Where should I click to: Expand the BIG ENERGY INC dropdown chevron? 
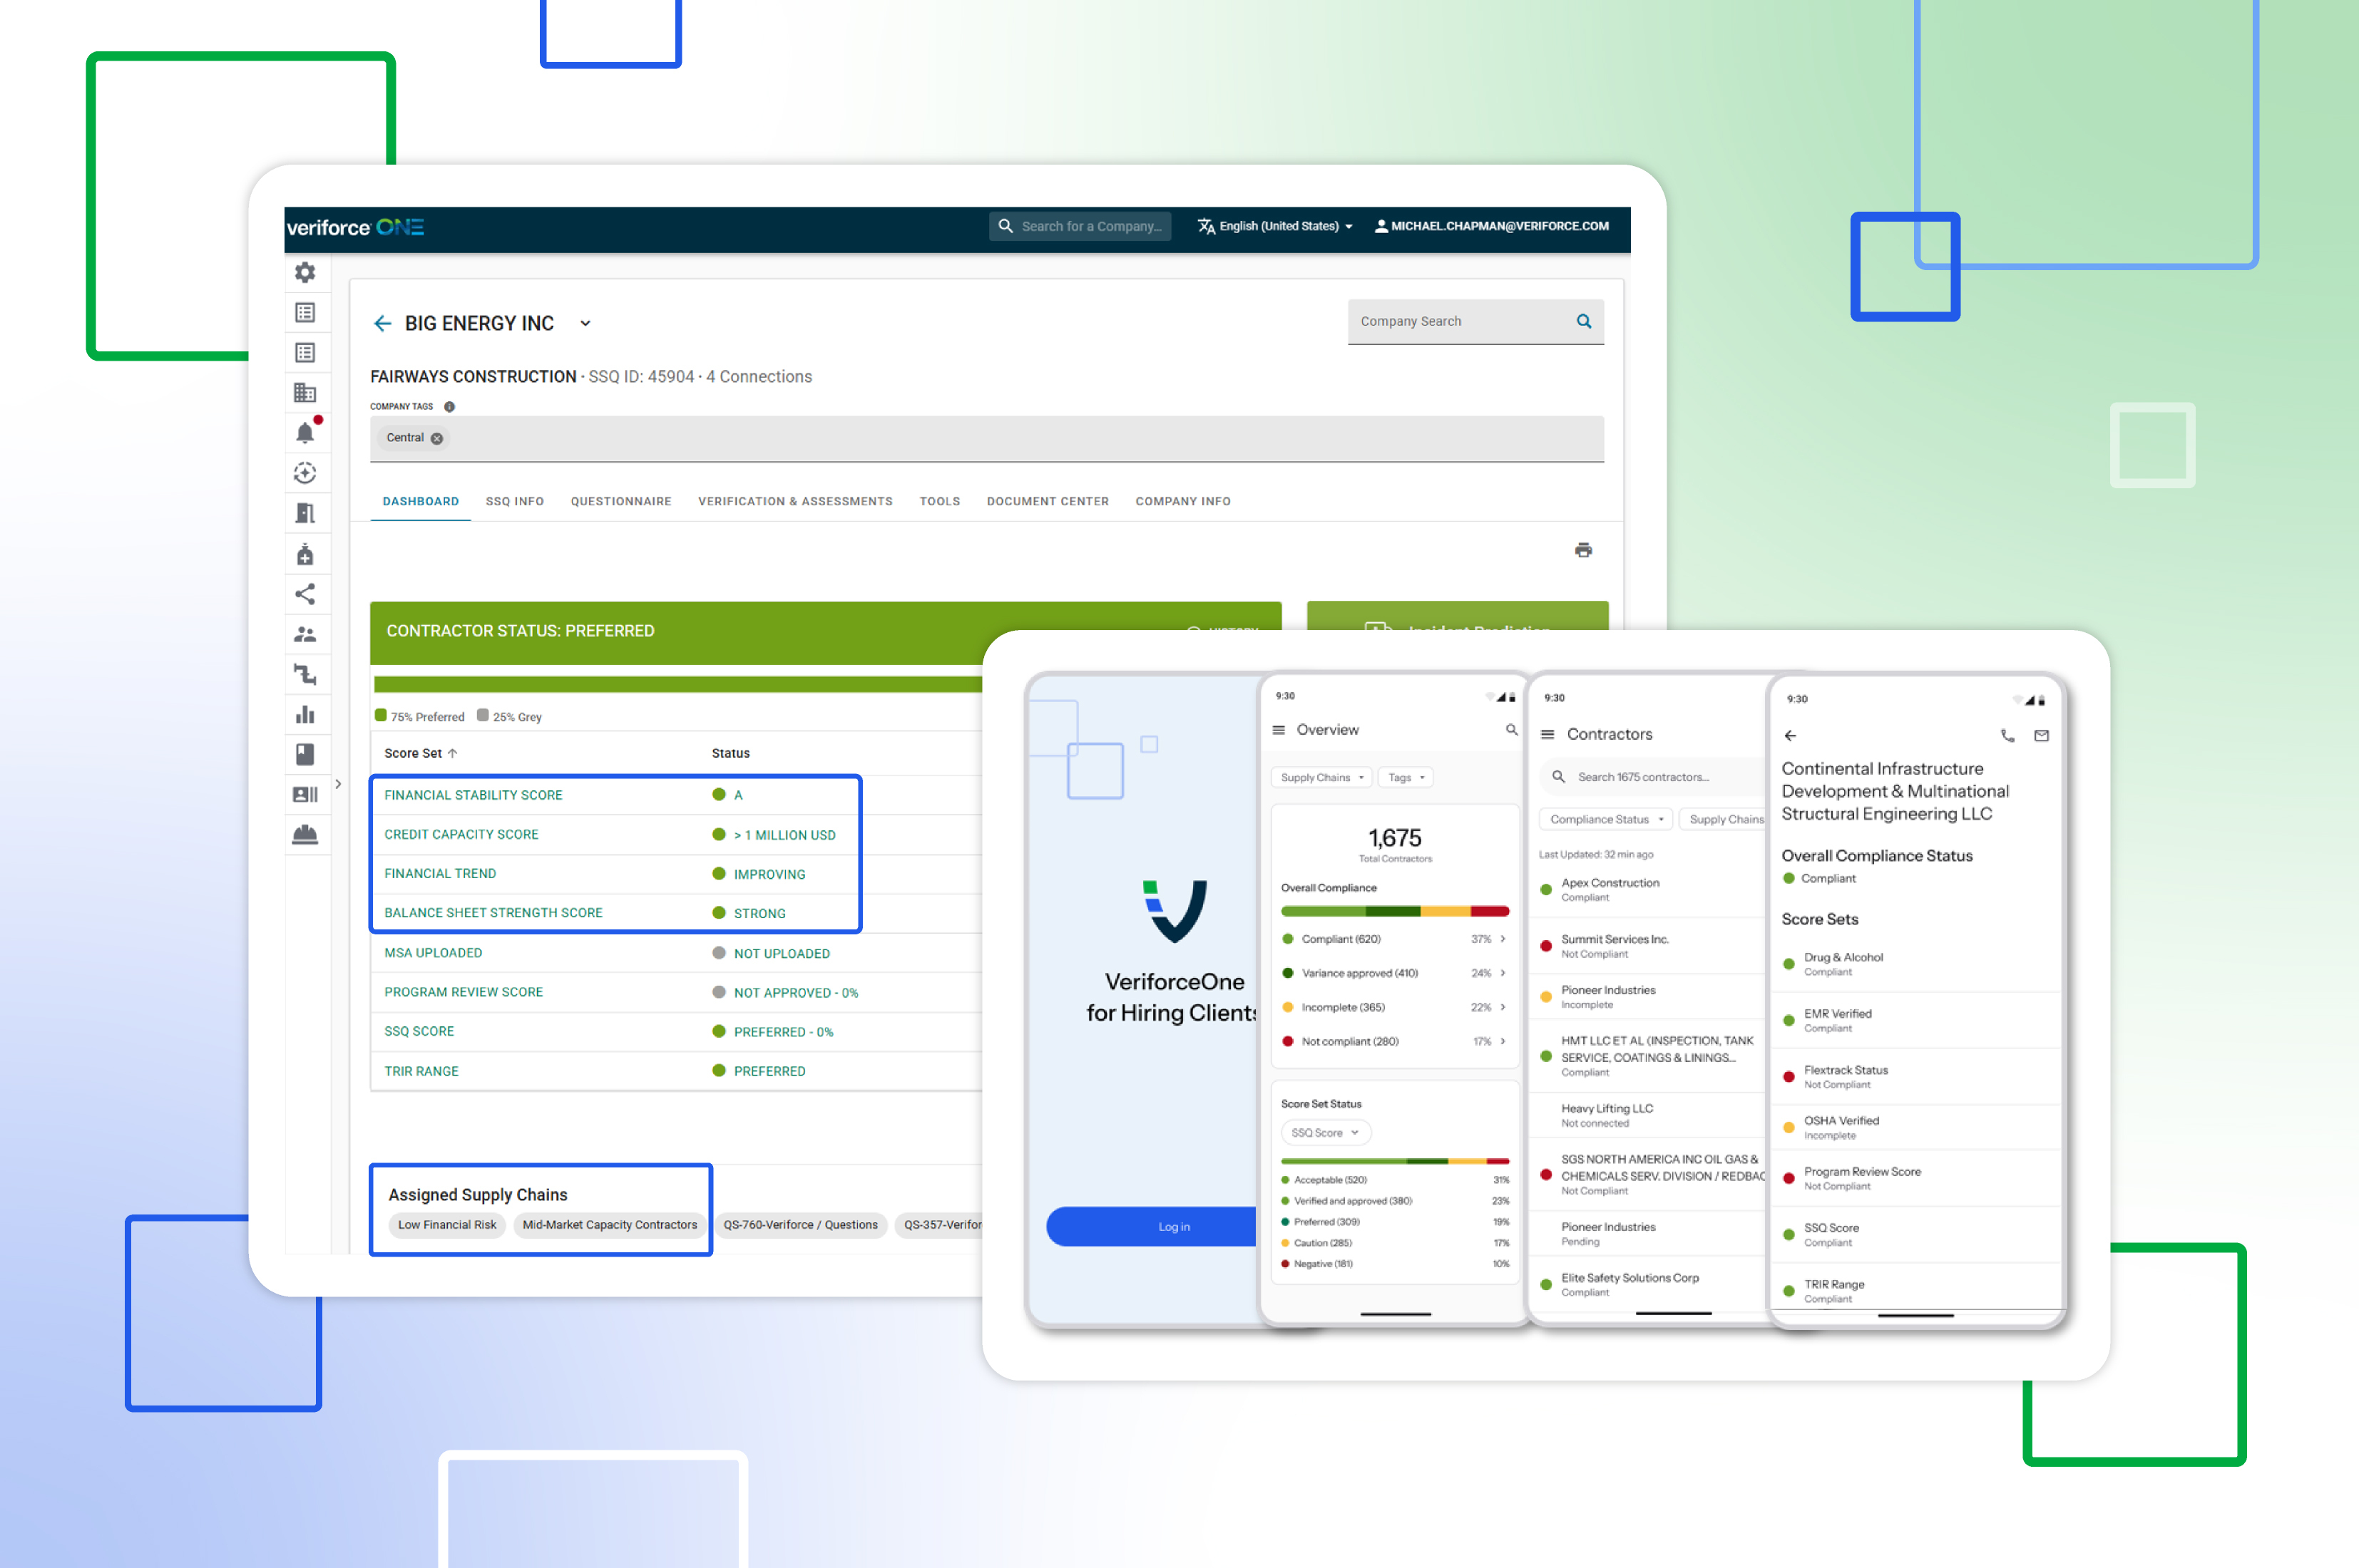click(585, 323)
